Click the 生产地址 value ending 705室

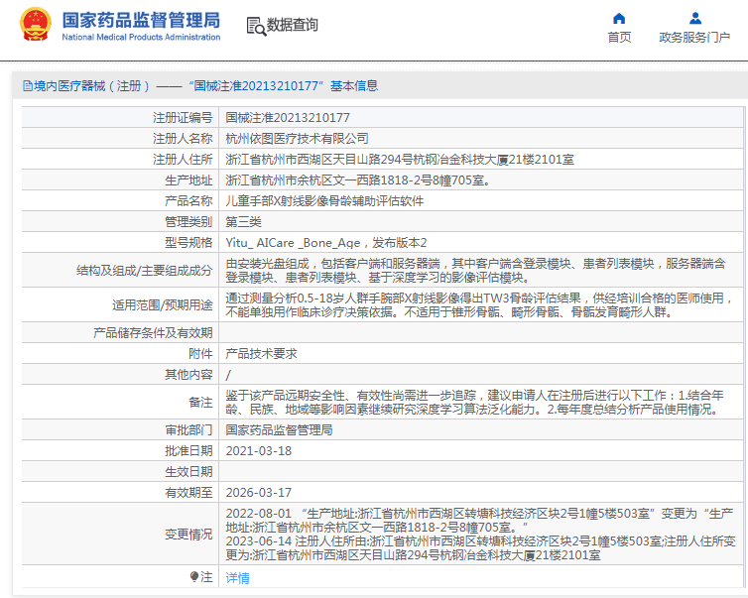358,180
